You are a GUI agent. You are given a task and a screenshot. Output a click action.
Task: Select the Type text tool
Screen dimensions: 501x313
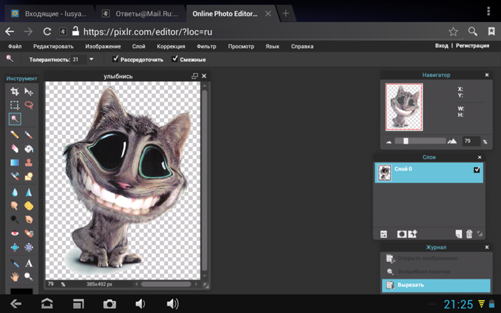pos(29,263)
